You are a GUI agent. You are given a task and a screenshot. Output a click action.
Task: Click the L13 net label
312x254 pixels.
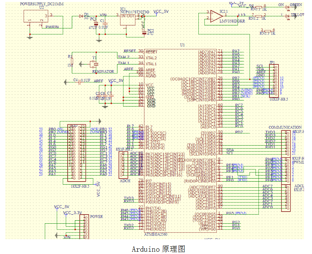point(242,15)
